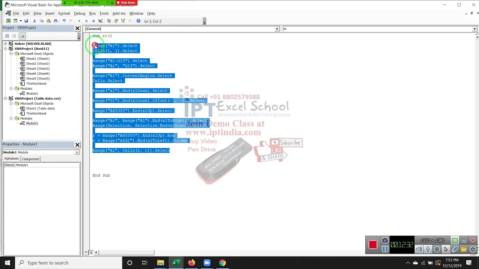Open the Object Browser toolbar icon
The height and width of the screenshot is (269, 479).
tap(123, 21)
